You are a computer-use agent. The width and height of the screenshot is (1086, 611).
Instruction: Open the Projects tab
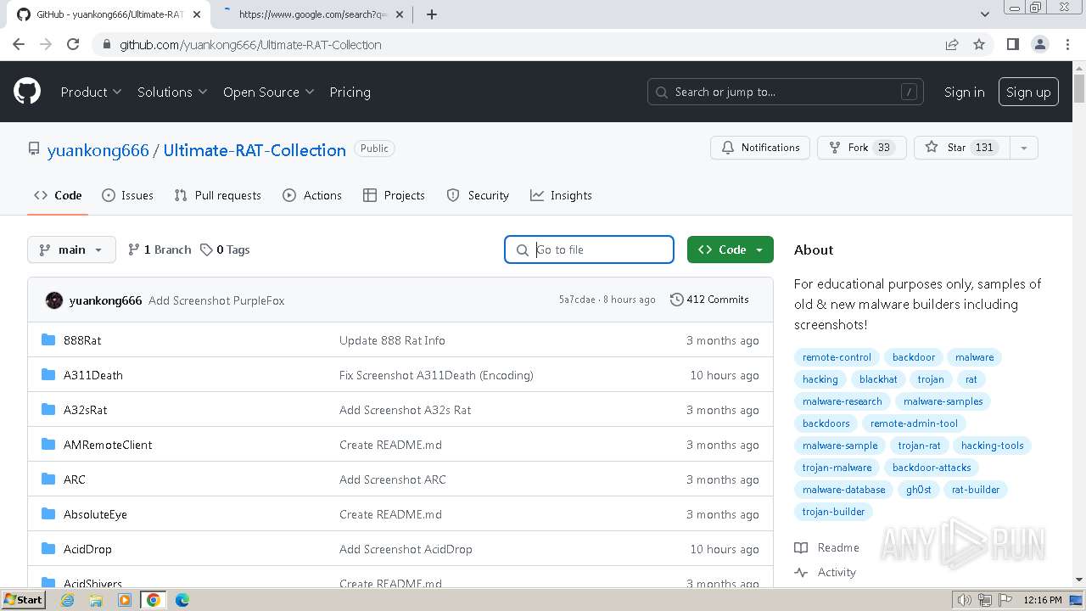[394, 195]
